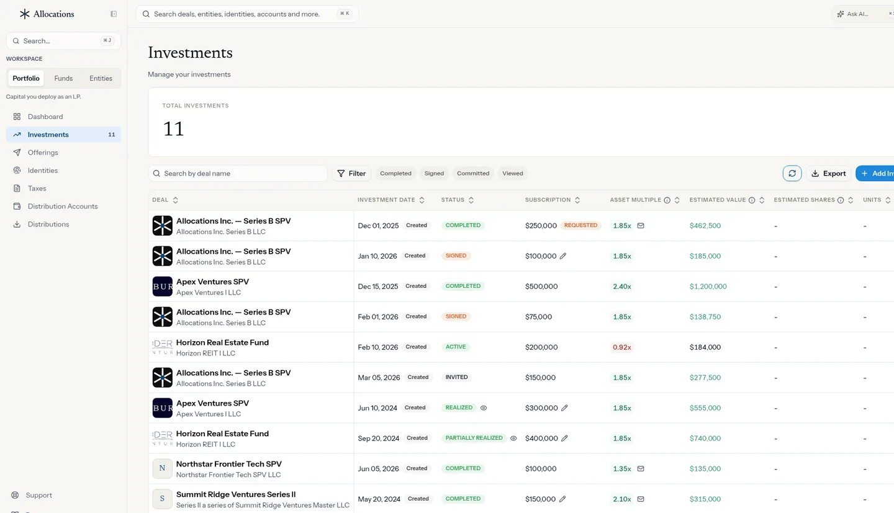Click the Ask AI sparkle button
Image resolution: width=894 pixels, height=513 pixels.
point(863,14)
